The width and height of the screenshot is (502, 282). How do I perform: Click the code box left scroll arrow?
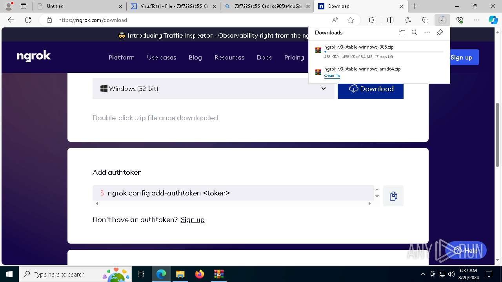[97, 203]
